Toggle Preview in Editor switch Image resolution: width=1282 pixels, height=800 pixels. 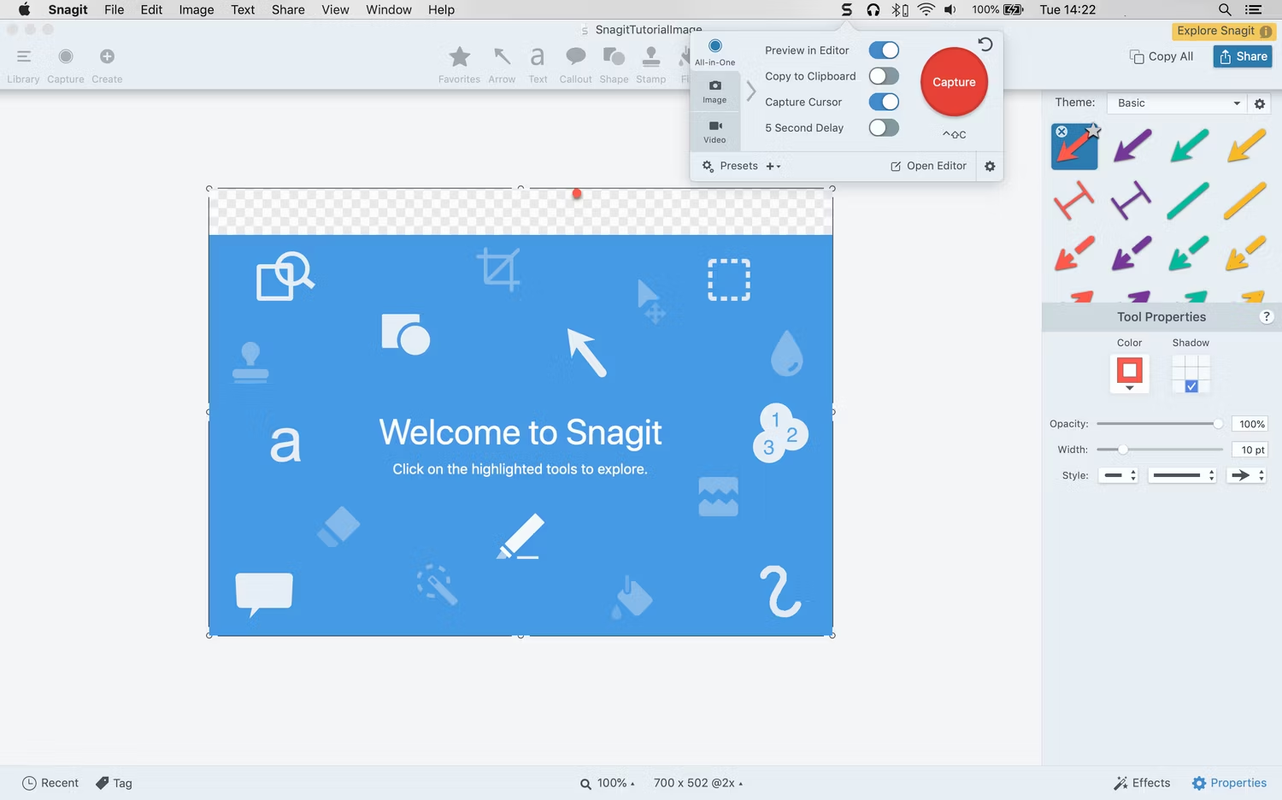884,50
